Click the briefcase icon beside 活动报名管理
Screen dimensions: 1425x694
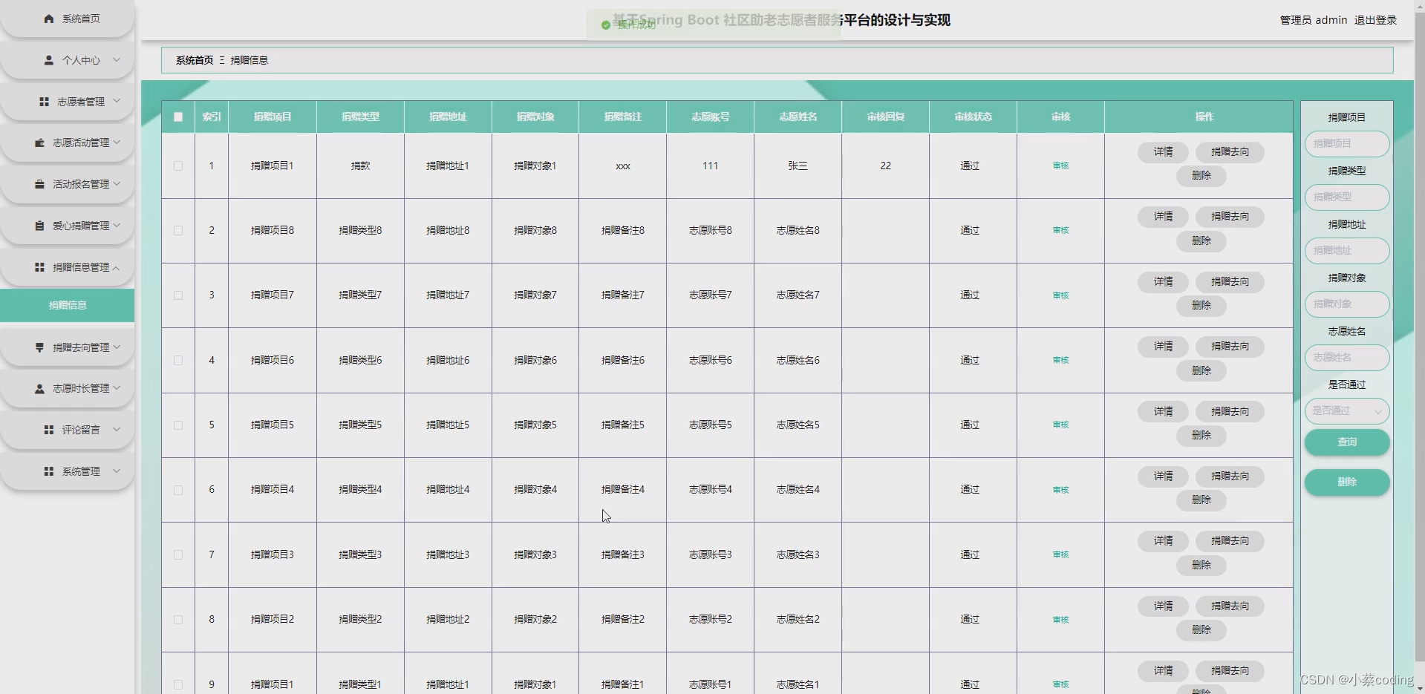(40, 184)
